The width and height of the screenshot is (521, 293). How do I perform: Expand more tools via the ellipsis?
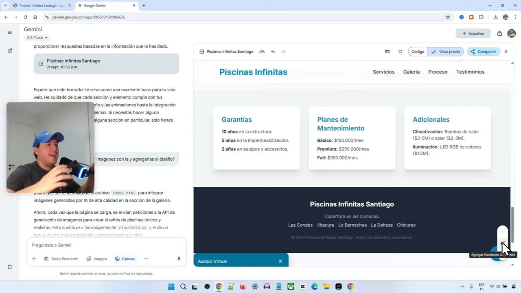(x=146, y=259)
